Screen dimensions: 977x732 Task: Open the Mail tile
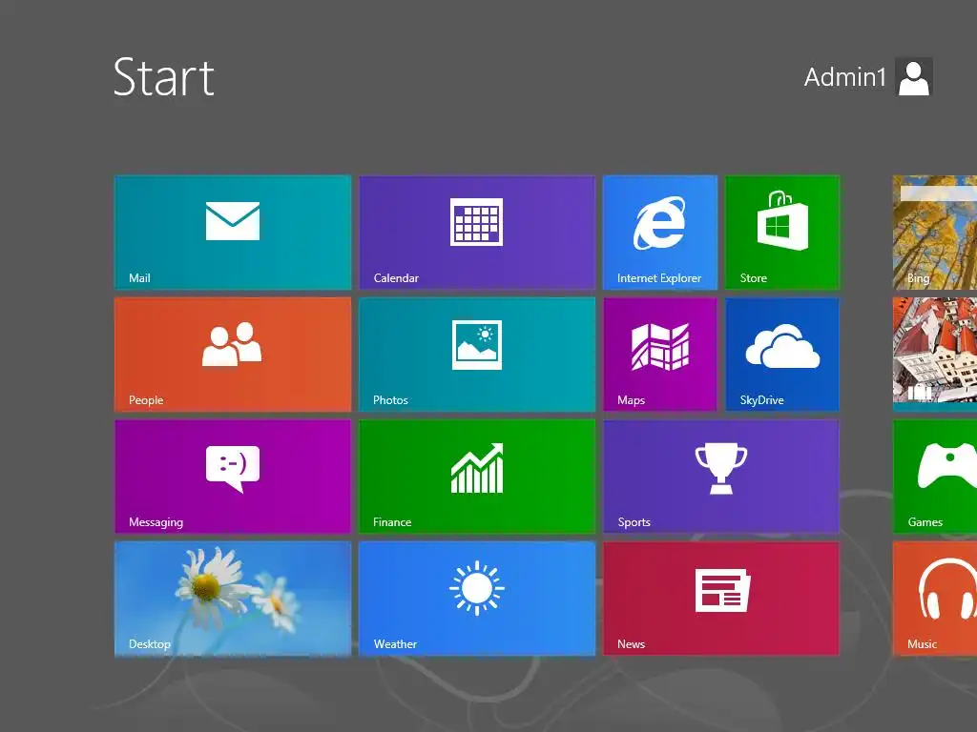(233, 233)
